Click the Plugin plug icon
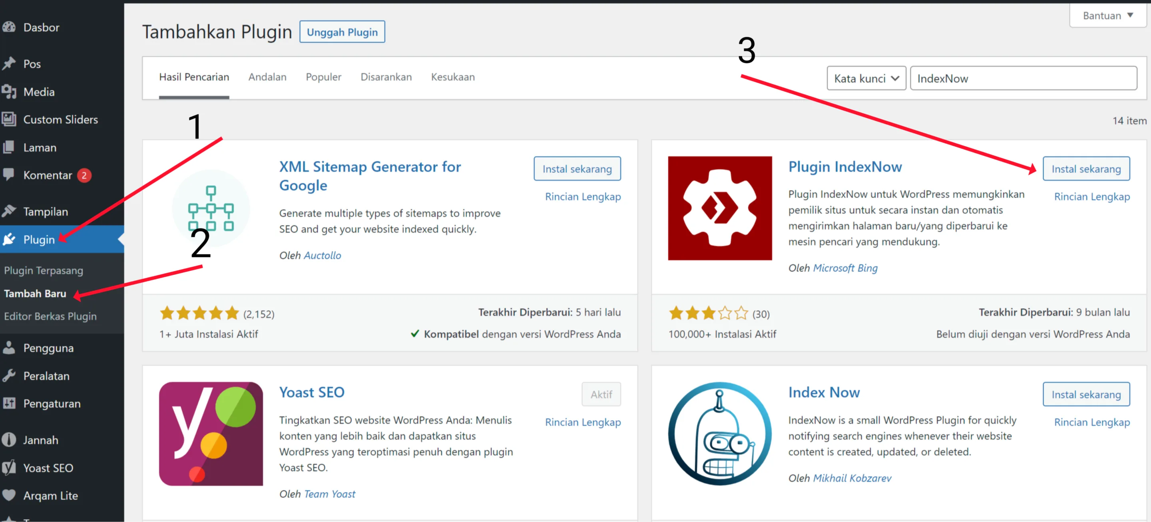This screenshot has height=522, width=1151. 9,239
